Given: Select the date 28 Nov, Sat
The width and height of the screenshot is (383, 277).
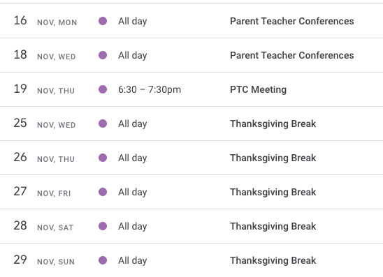Looking at the screenshot, I should (x=43, y=226).
